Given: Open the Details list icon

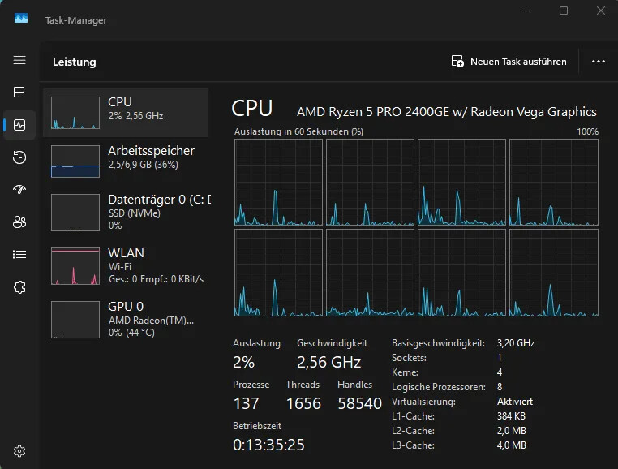Looking at the screenshot, I should [19, 254].
